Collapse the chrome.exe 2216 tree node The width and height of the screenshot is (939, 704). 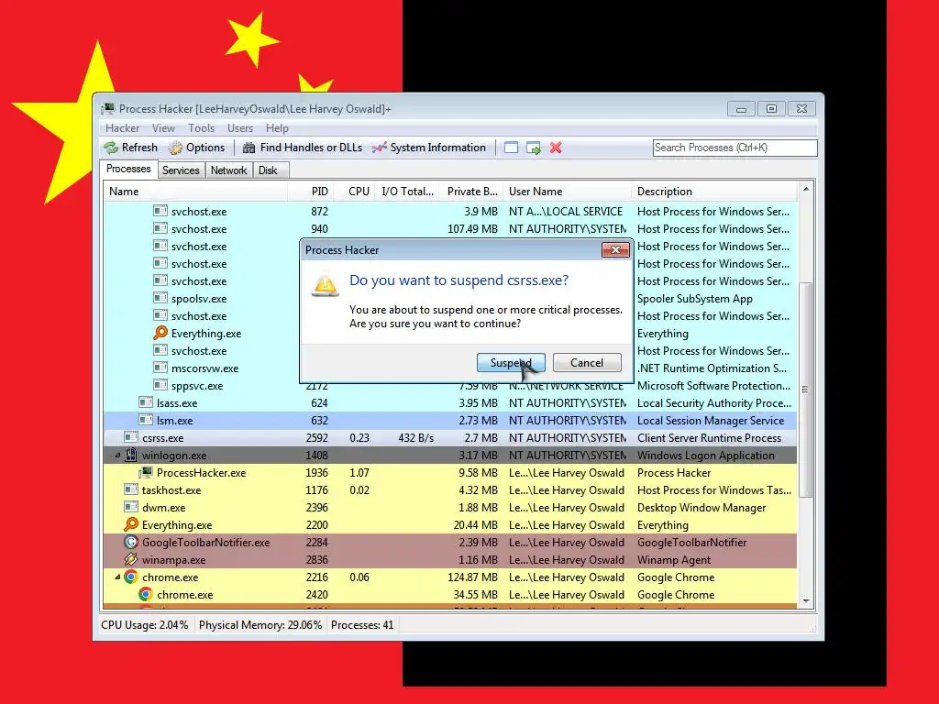[117, 577]
